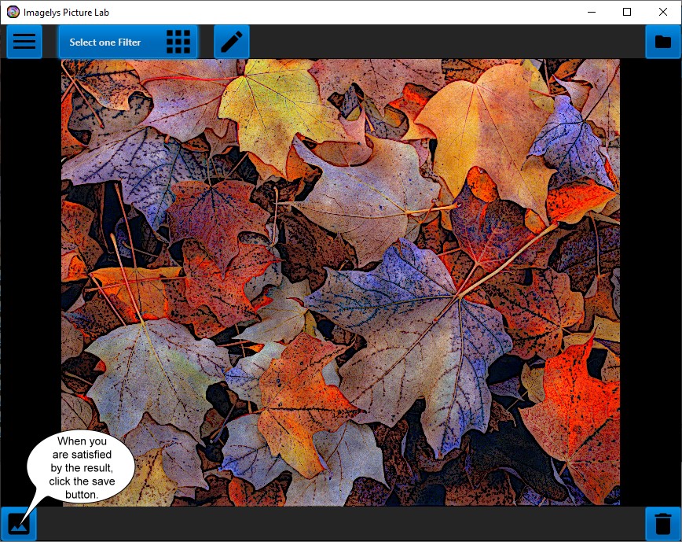Image resolution: width=682 pixels, height=542 pixels.
Task: Click the Imagelys app icon in title bar
Action: point(13,12)
